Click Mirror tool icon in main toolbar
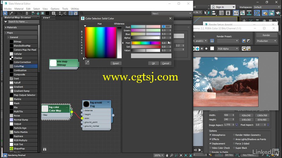This screenshot has width=282, height=158. [207, 13]
